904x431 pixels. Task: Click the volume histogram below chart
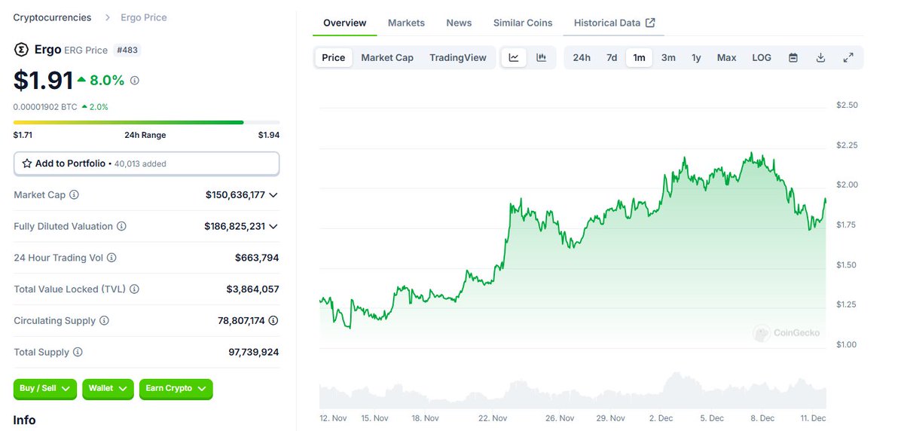pos(573,390)
